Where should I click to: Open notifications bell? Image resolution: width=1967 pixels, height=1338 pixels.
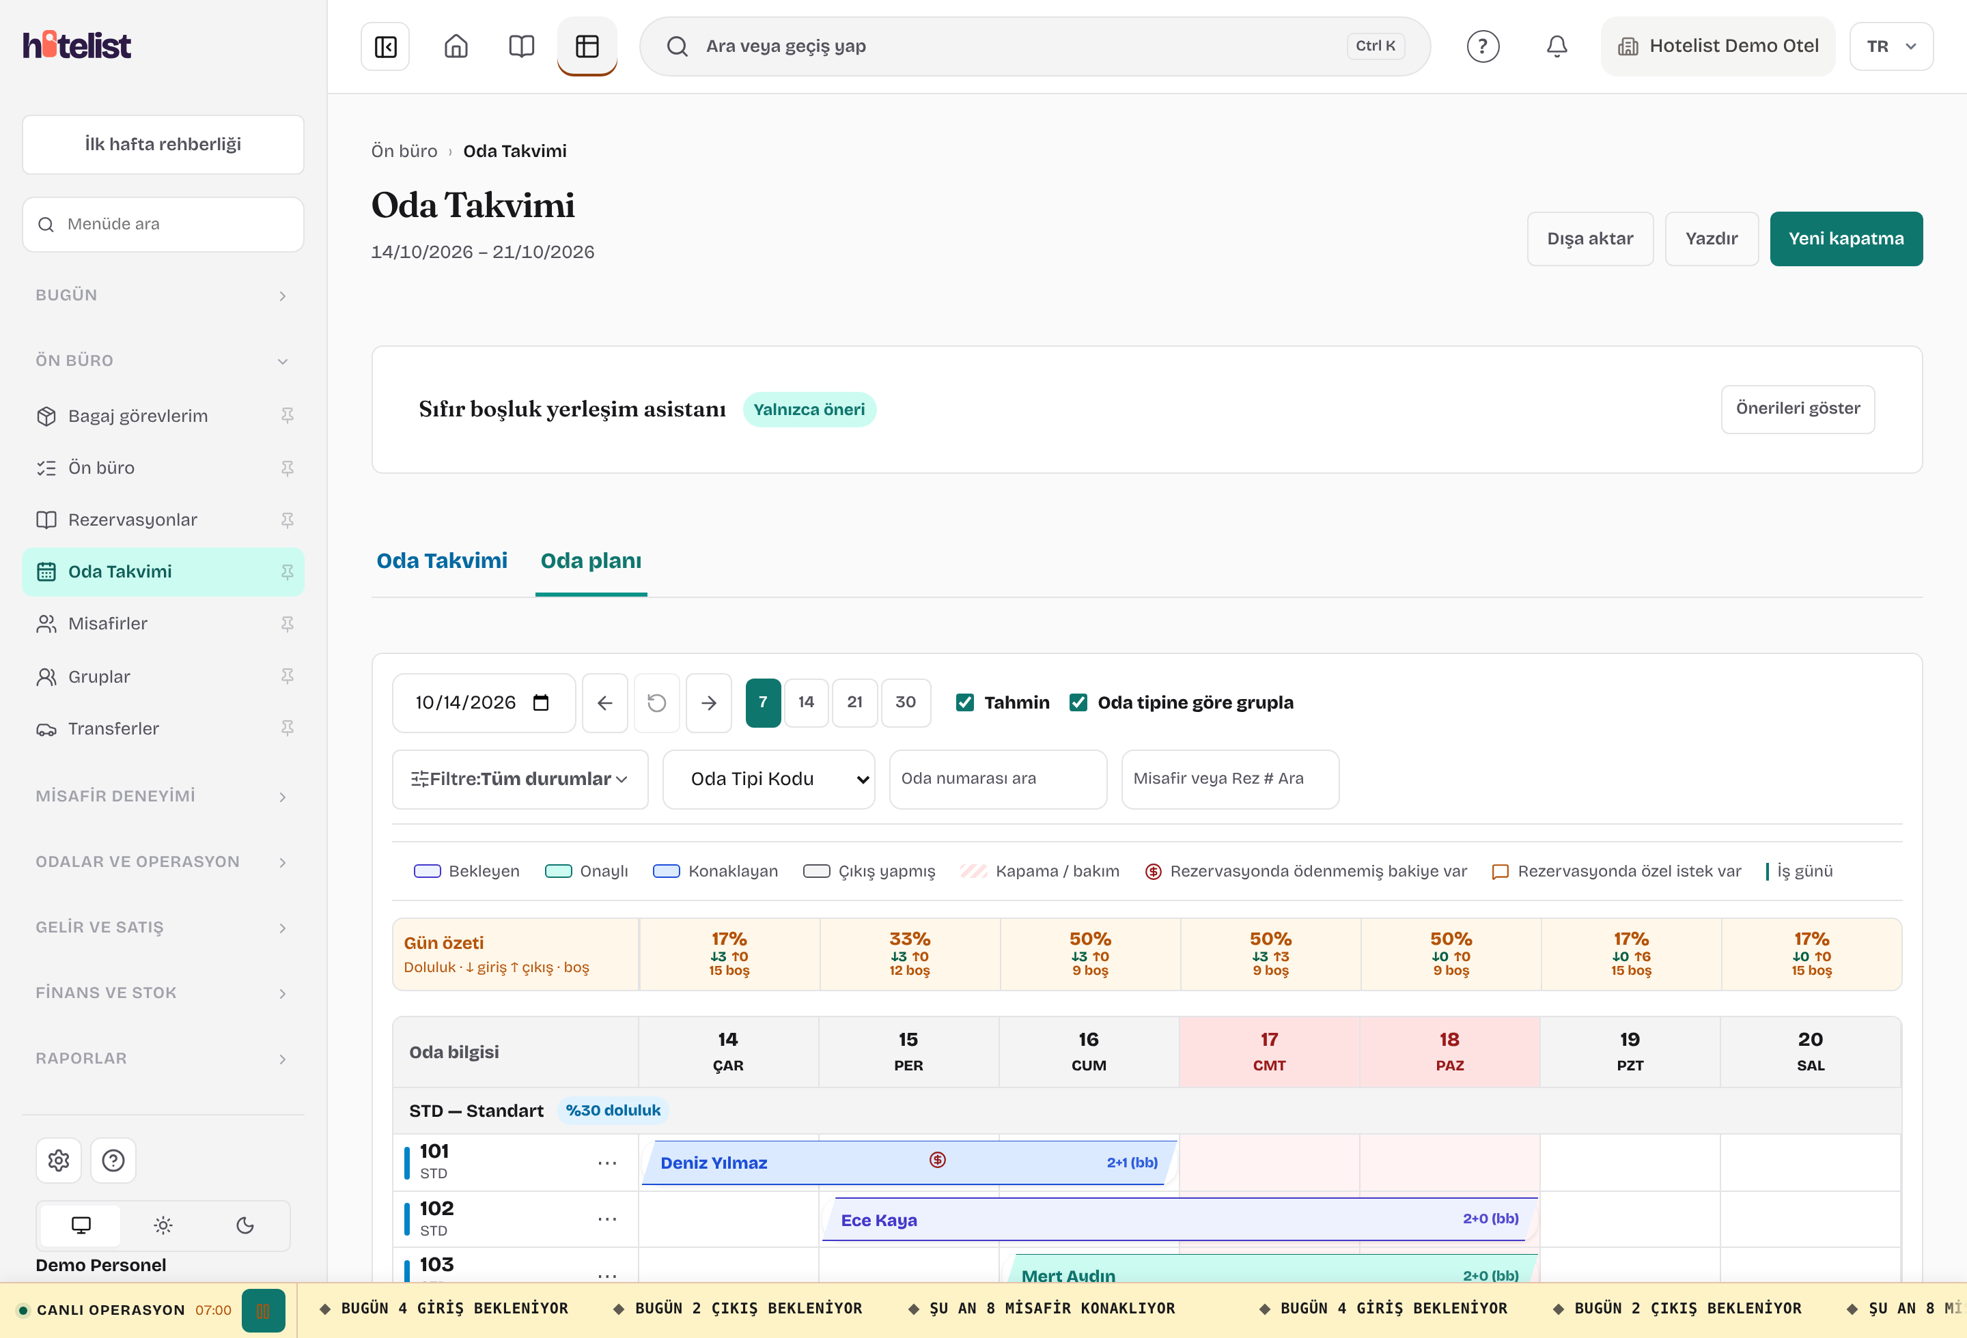pyautogui.click(x=1557, y=46)
